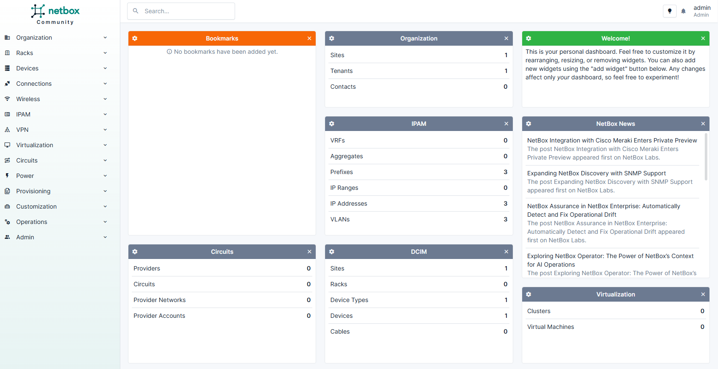
Task: Close the Circuits widget
Action: tap(309, 252)
